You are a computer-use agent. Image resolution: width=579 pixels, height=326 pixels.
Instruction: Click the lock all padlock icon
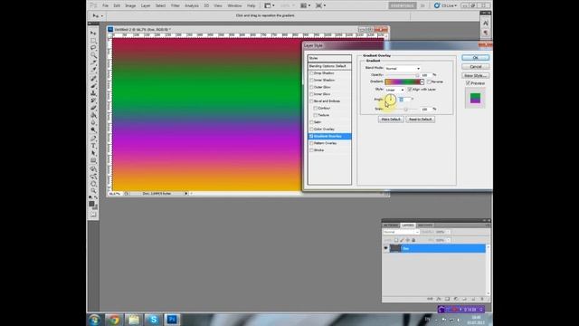(413, 240)
